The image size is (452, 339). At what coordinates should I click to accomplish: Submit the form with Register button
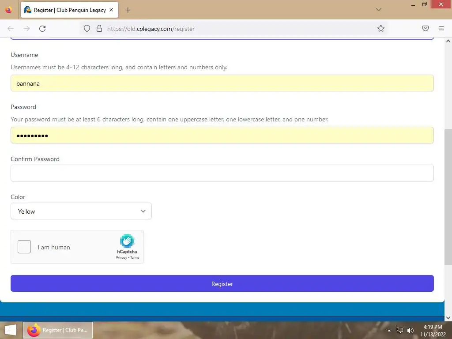222,283
